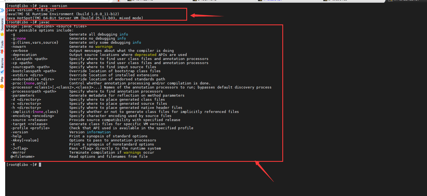
Task: Click the '-cp <path>' option
Action: [21, 63]
